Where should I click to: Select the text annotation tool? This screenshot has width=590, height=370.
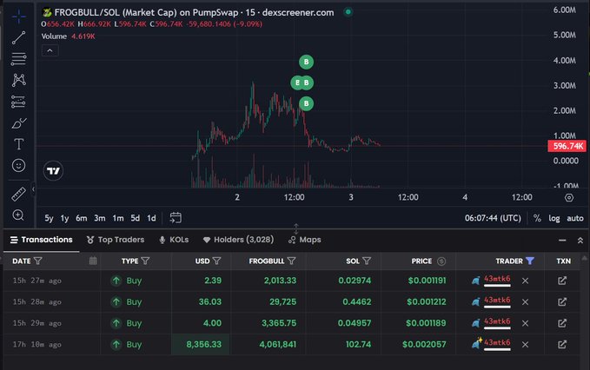(18, 144)
